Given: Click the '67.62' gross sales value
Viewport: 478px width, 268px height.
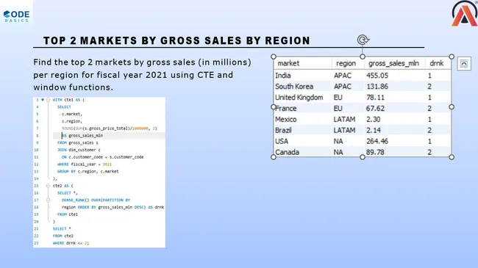Looking at the screenshot, I should [376, 109].
